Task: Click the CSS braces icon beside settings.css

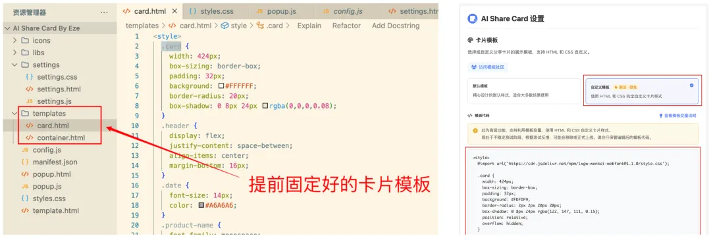Action: (30, 77)
